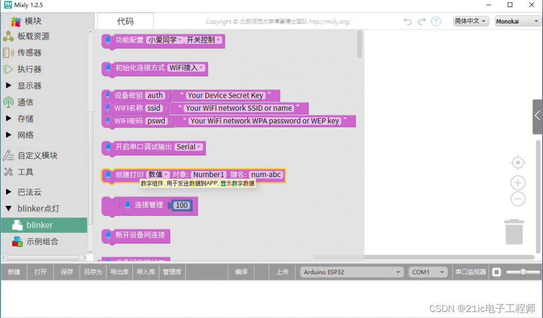Expand the 网络 category arrow
Viewport: 543px width, 318px height.
[x=9, y=135]
